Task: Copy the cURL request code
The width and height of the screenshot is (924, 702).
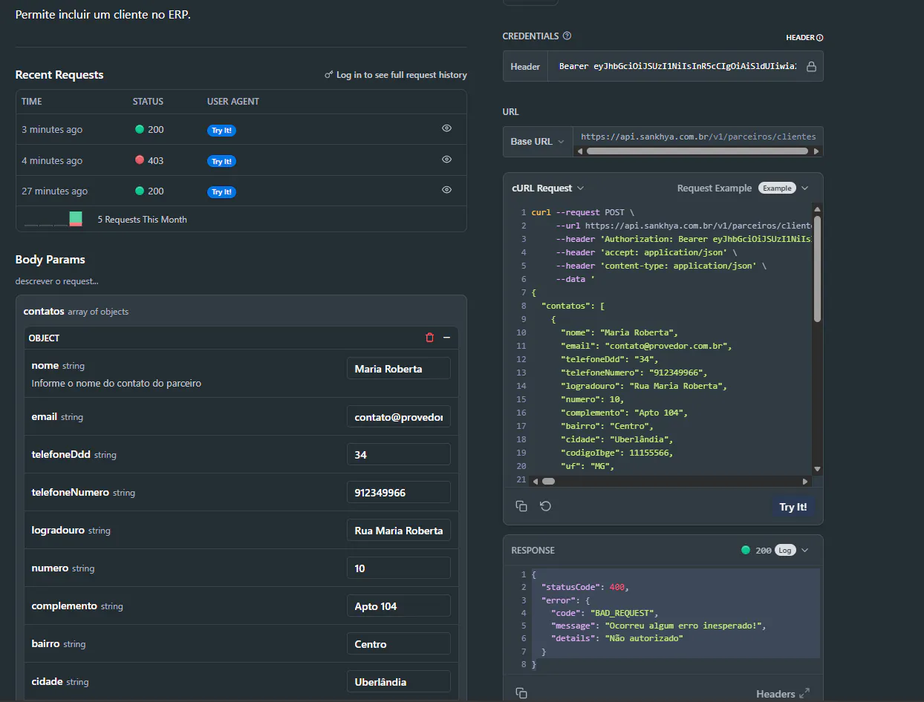Action: [x=521, y=506]
